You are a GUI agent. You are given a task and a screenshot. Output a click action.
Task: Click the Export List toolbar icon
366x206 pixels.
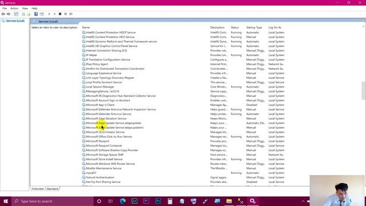click(x=29, y=14)
